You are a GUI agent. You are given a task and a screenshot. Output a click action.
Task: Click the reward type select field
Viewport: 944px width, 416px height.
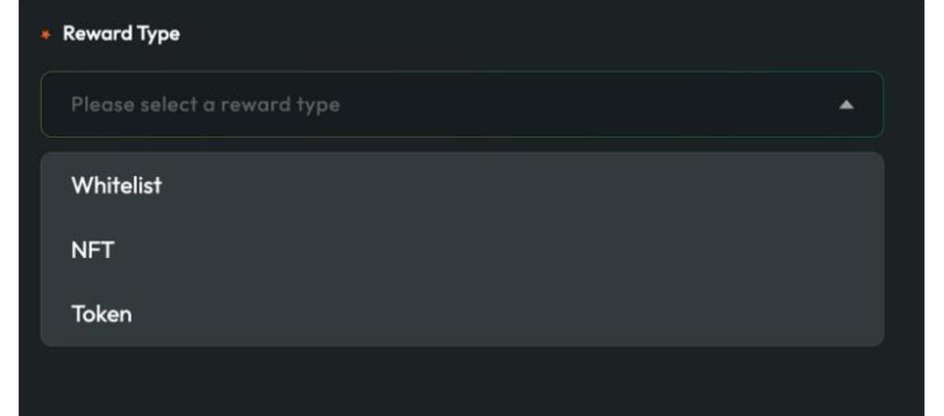click(x=462, y=105)
